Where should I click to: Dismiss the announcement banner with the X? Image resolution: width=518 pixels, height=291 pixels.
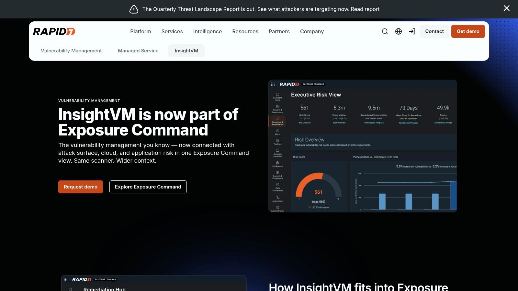click(507, 8)
